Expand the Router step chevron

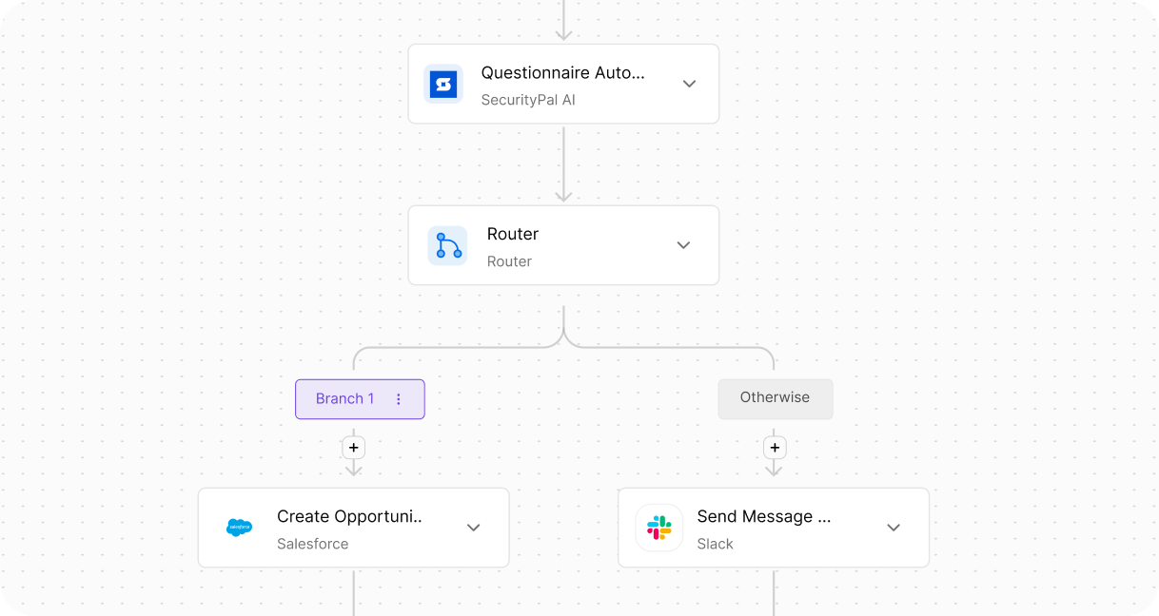[683, 245]
